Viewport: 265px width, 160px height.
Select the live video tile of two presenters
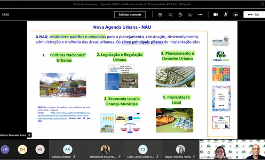tap(232, 149)
